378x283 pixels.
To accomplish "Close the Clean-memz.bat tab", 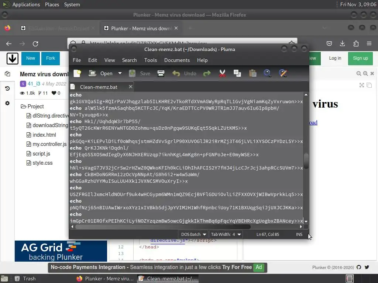I will click(130, 87).
